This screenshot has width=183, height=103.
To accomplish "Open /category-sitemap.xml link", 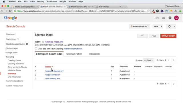I will pyautogui.click(x=54, y=71).
